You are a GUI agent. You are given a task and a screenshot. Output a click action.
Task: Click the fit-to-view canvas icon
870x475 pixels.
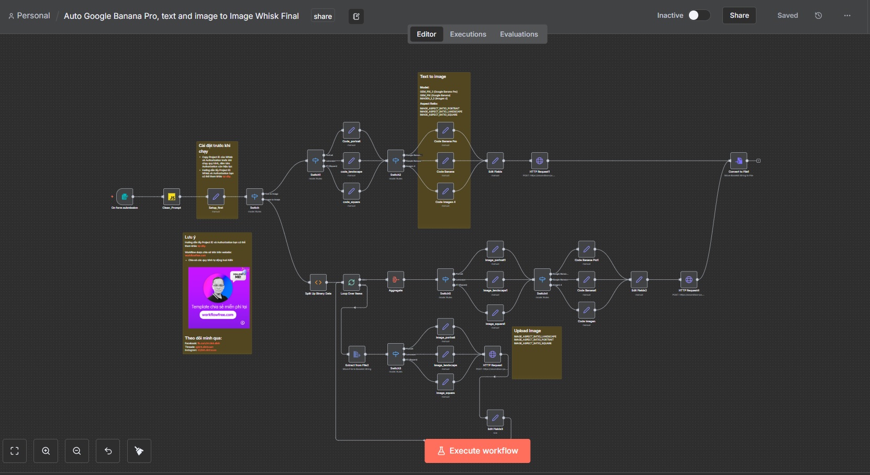[15, 451]
